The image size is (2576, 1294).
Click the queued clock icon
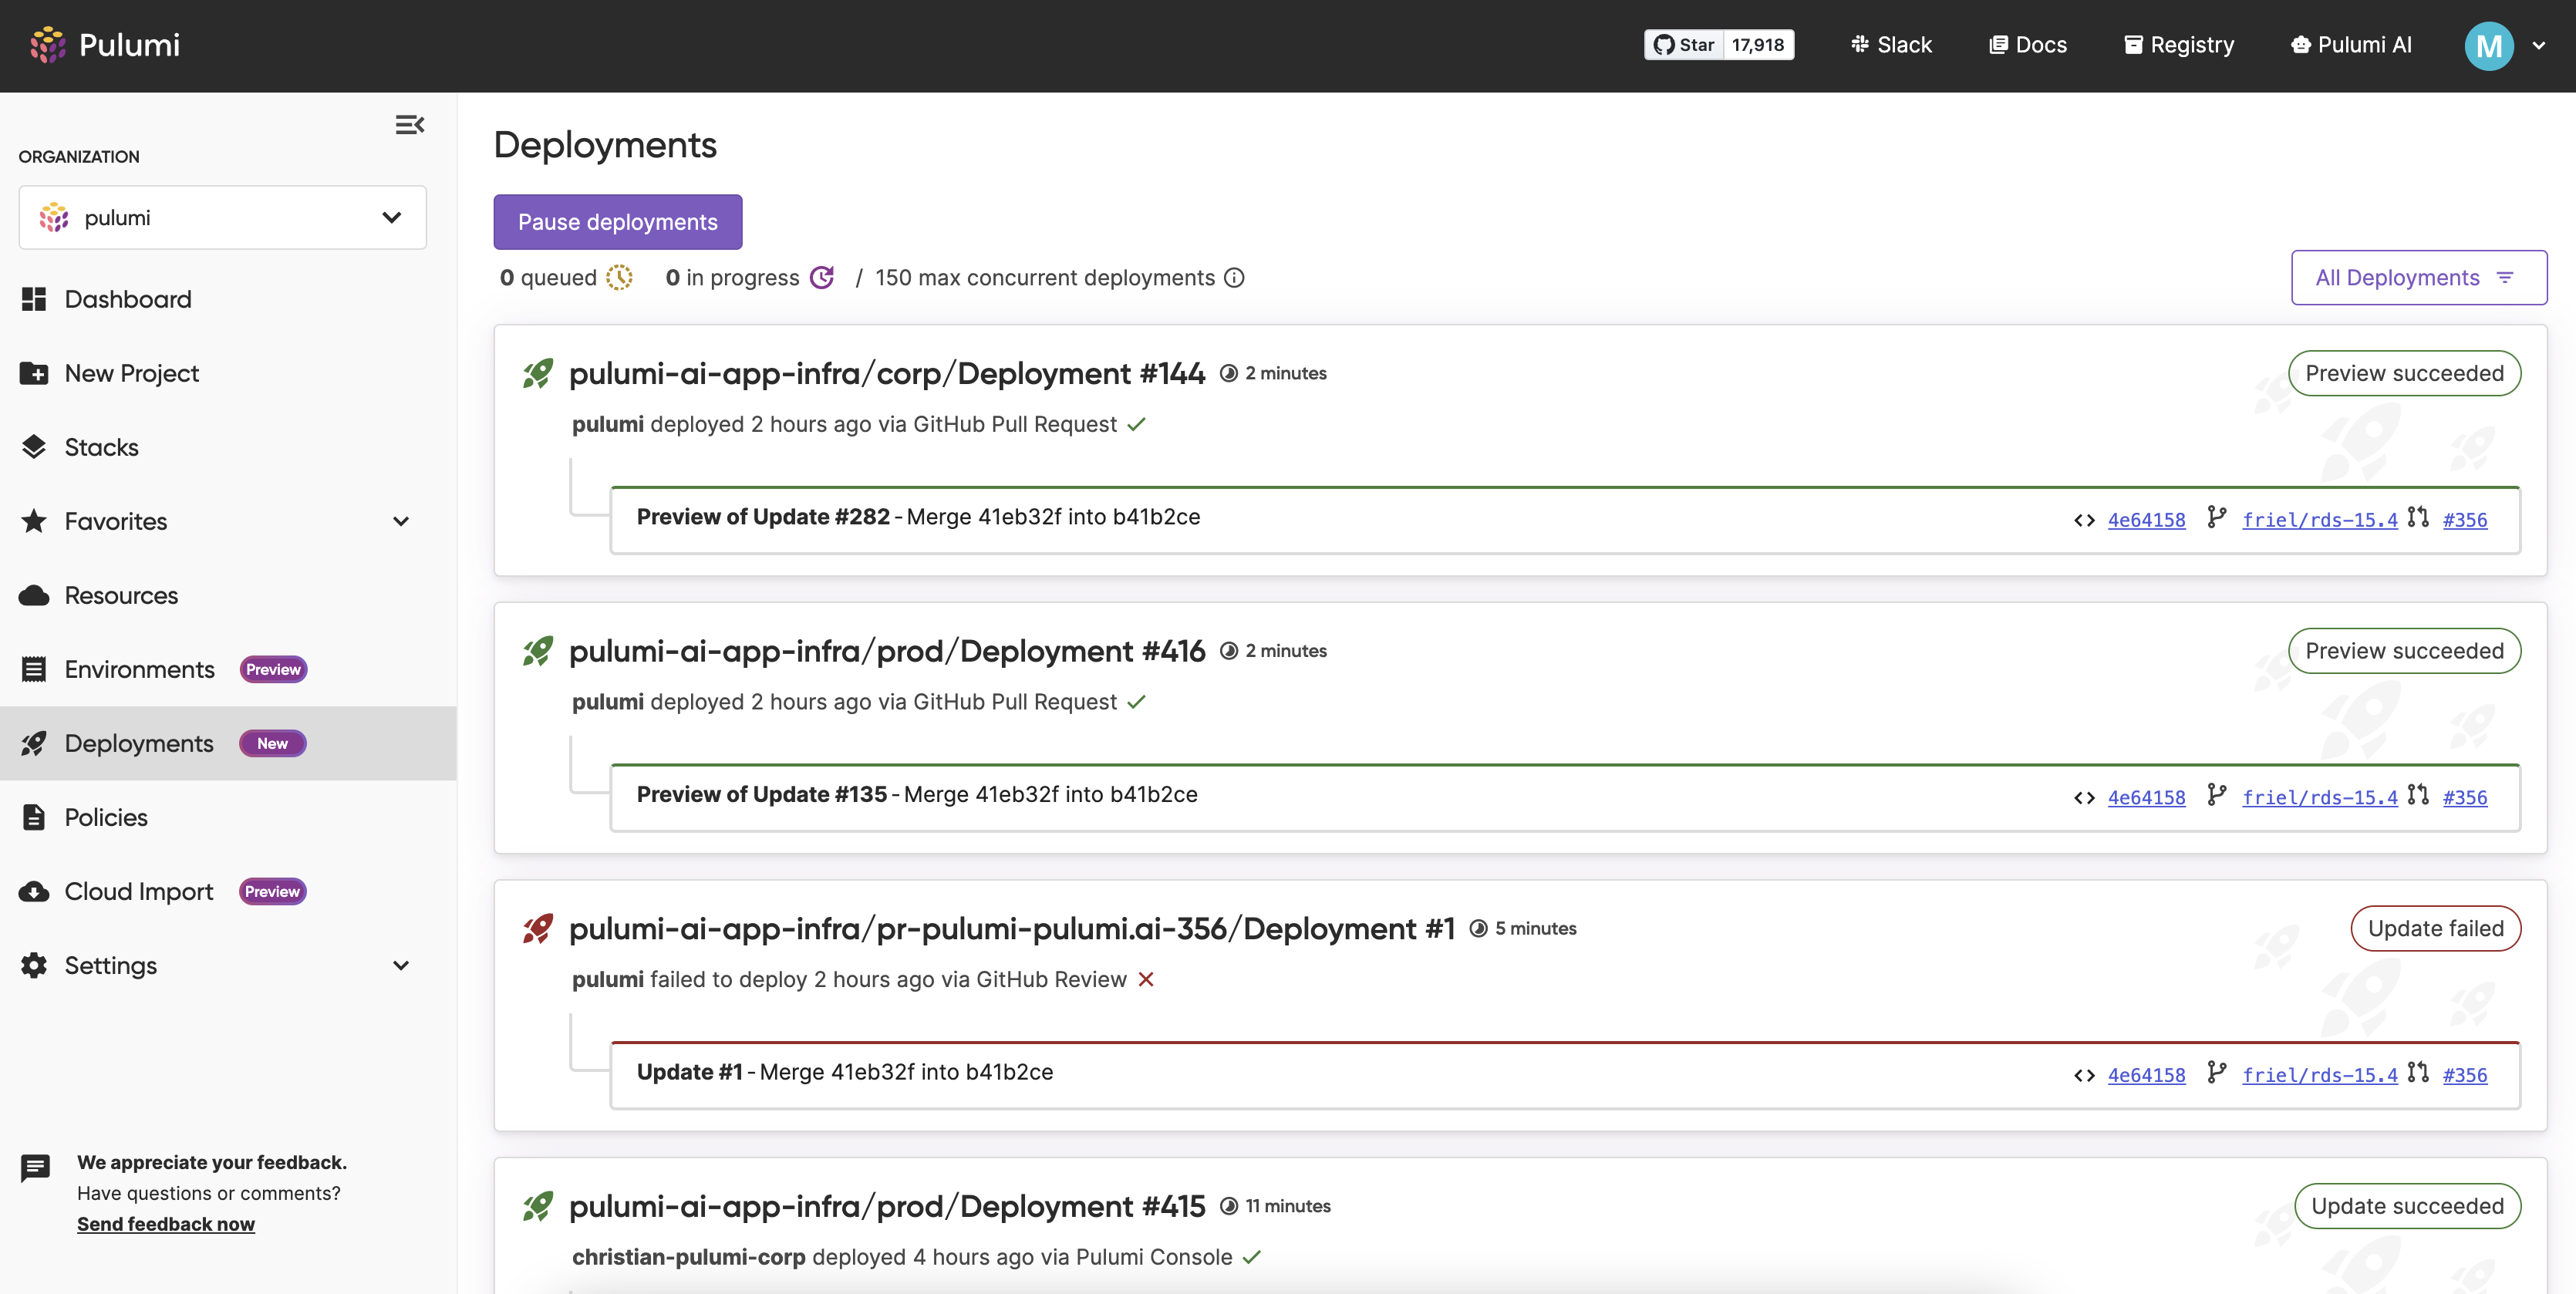click(x=619, y=277)
